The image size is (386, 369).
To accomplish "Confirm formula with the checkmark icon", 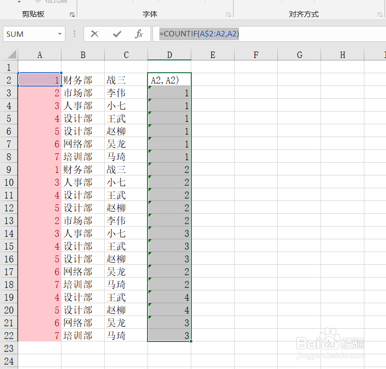I will 117,34.
